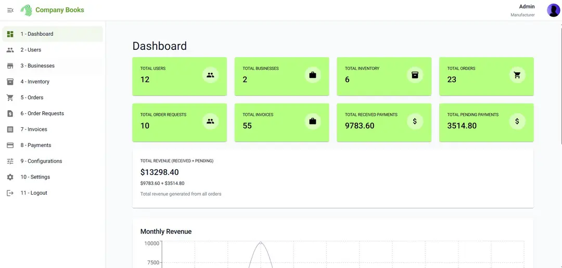This screenshot has width=562, height=268.
Task: Click the people icon on Total Users card
Action: pos(210,75)
